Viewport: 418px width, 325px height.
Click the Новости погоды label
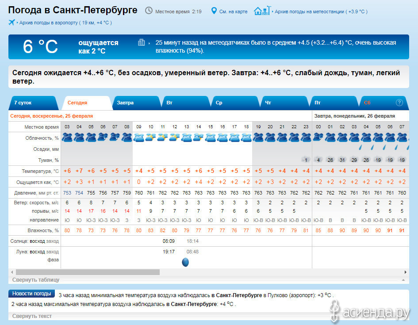point(31,294)
